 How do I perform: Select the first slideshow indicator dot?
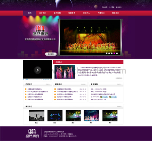point(106,53)
